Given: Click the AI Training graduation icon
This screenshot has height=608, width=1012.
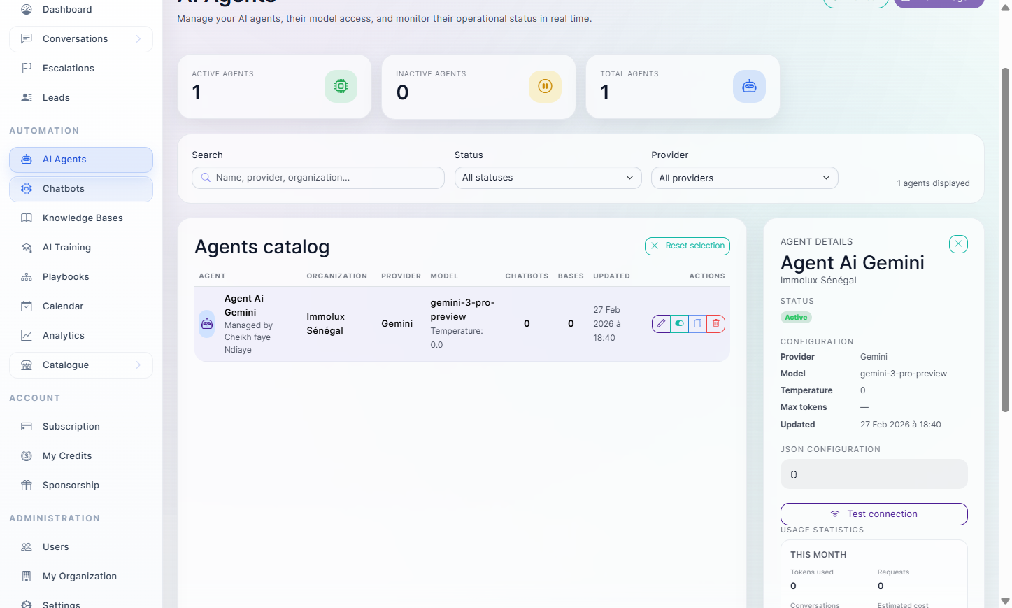Looking at the screenshot, I should click(x=27, y=248).
